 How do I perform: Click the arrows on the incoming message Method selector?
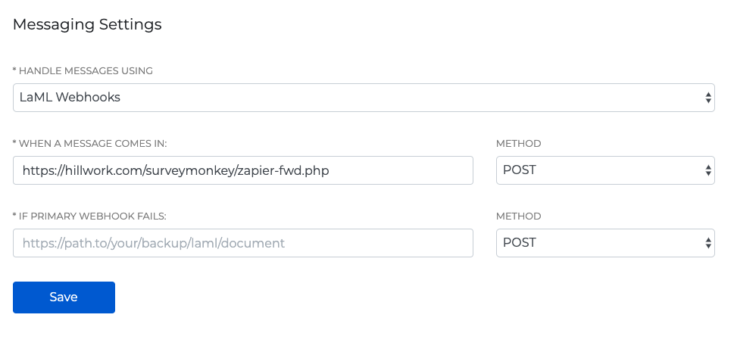708,170
